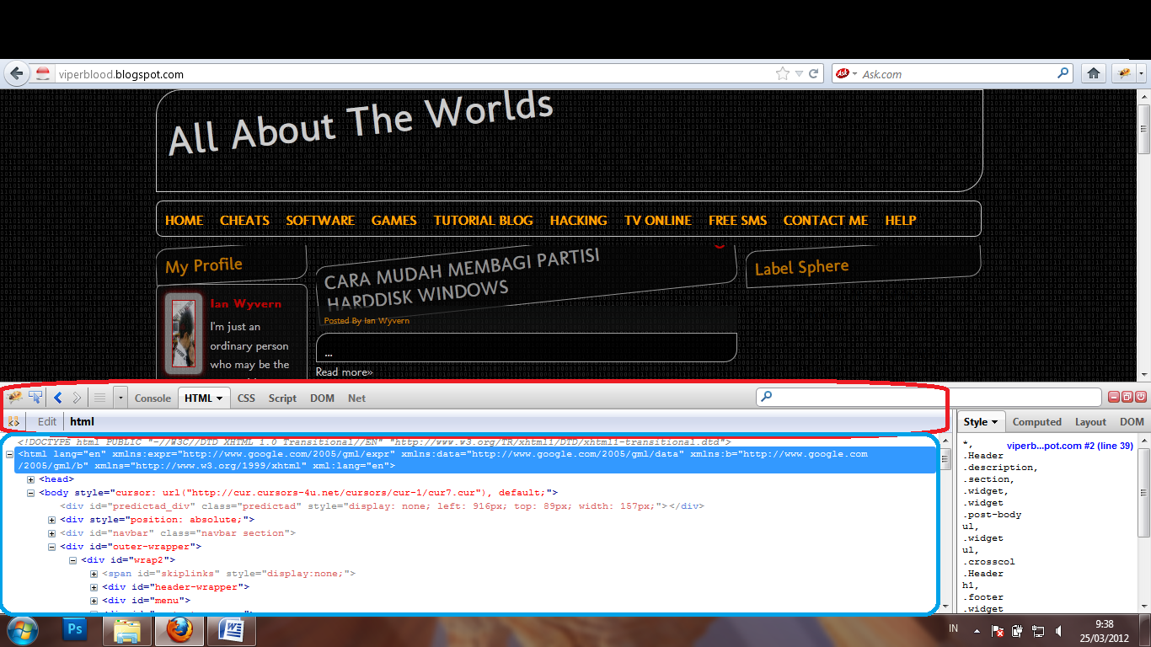1151x647 pixels.
Task: Open the Photoshop taskbar icon
Action: 74,629
